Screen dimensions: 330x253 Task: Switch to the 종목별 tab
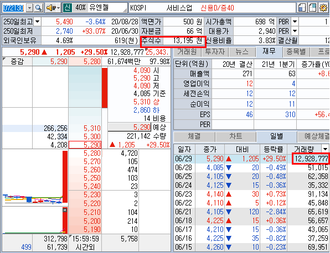click(296, 52)
